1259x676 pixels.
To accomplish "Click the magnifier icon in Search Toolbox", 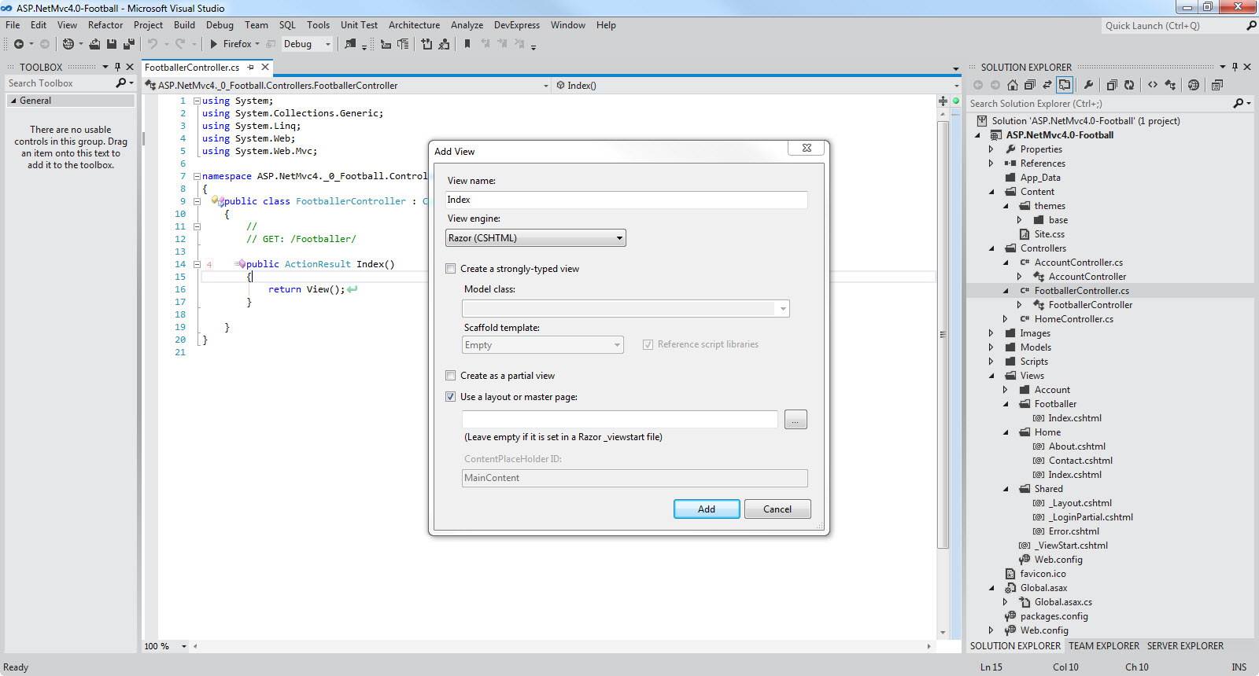I will point(121,83).
